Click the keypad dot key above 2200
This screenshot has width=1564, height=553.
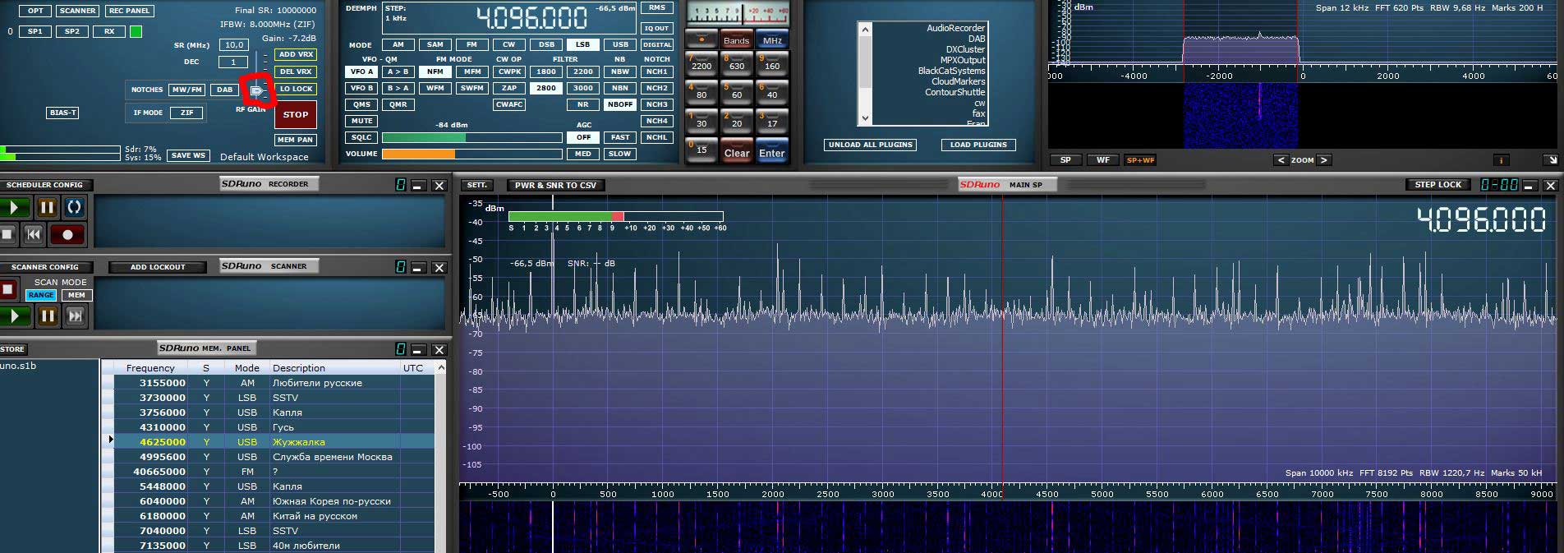click(701, 39)
